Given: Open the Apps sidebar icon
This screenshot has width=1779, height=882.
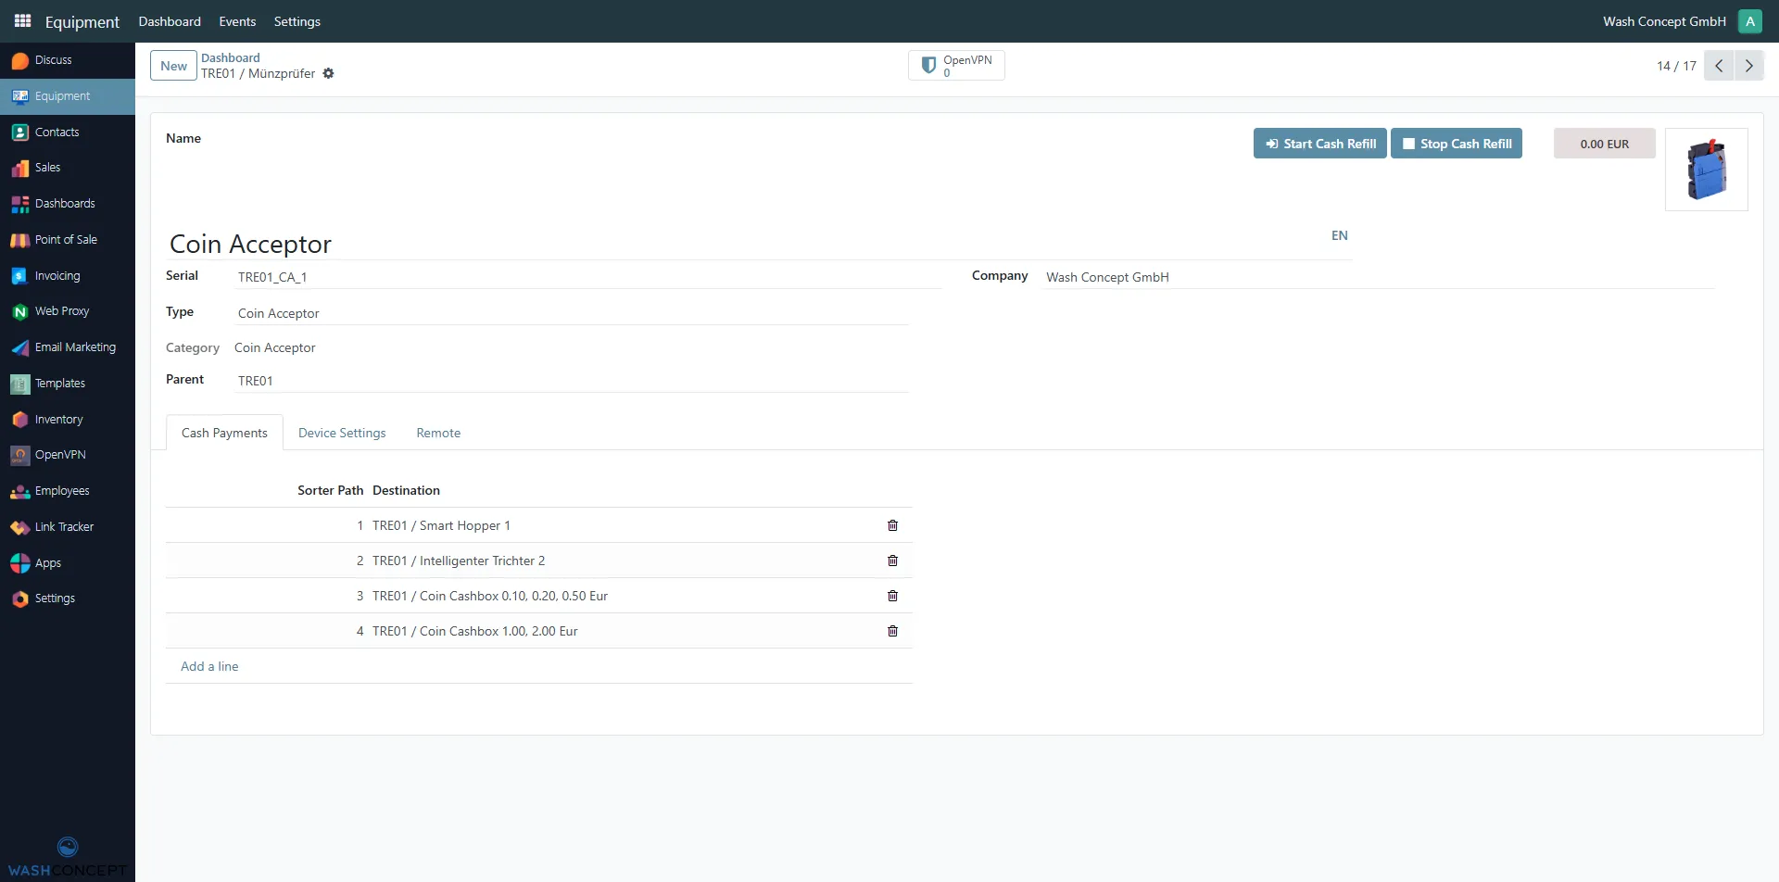Looking at the screenshot, I should (x=19, y=563).
